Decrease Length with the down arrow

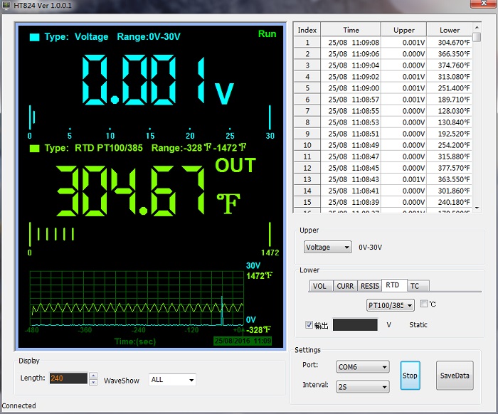[93, 382]
